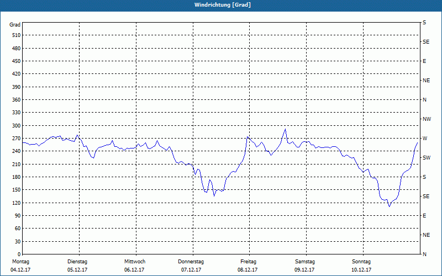This screenshot has height=276, width=442.
Task: Click the date '08.12.17'
Action: pyautogui.click(x=248, y=270)
